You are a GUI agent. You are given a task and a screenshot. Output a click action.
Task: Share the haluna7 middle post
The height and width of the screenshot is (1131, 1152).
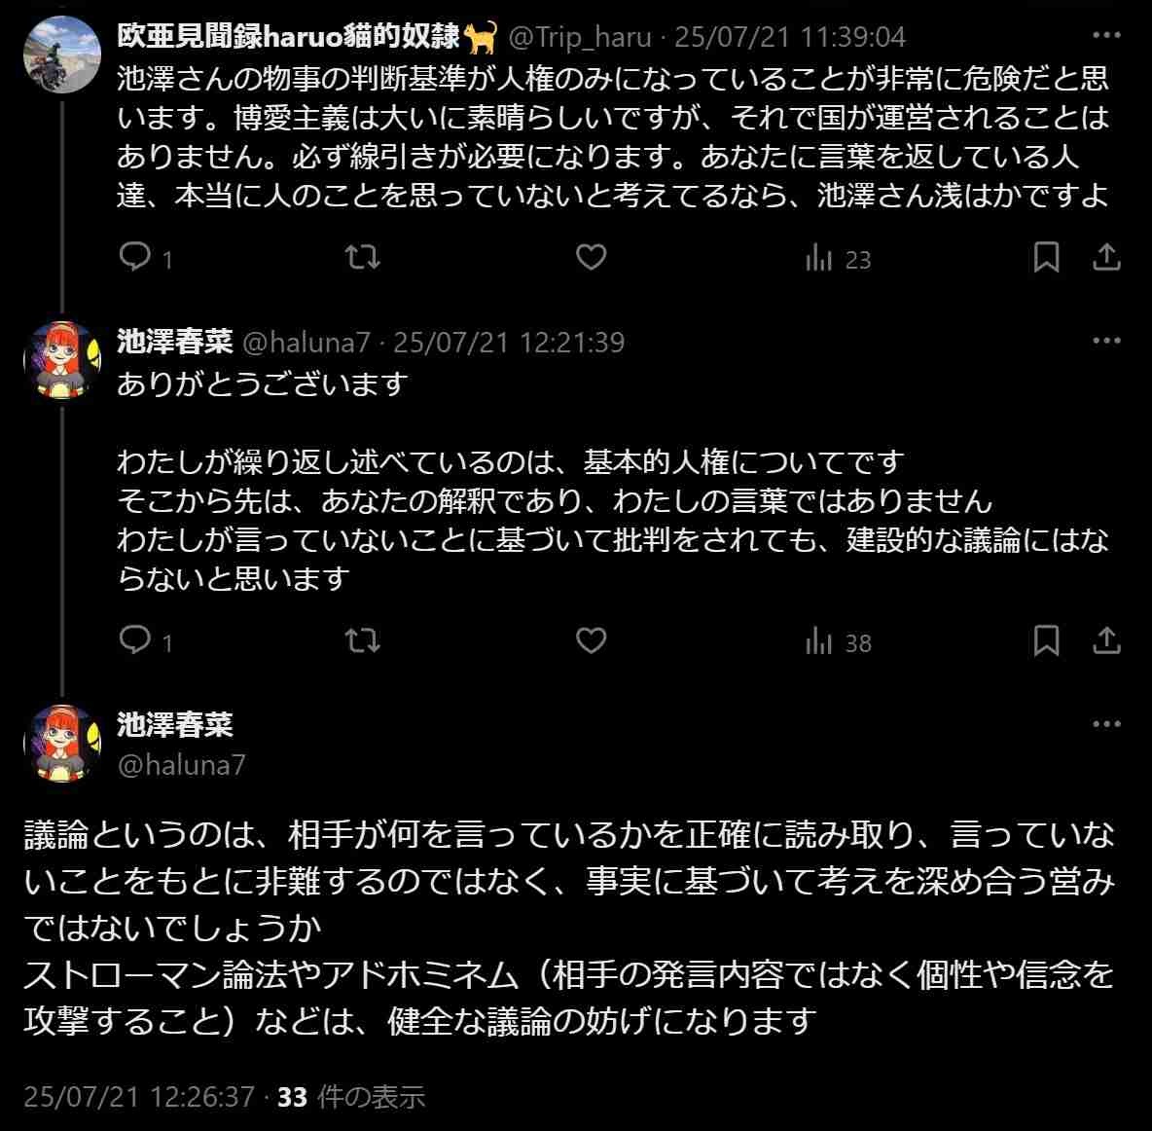[x=1106, y=641]
